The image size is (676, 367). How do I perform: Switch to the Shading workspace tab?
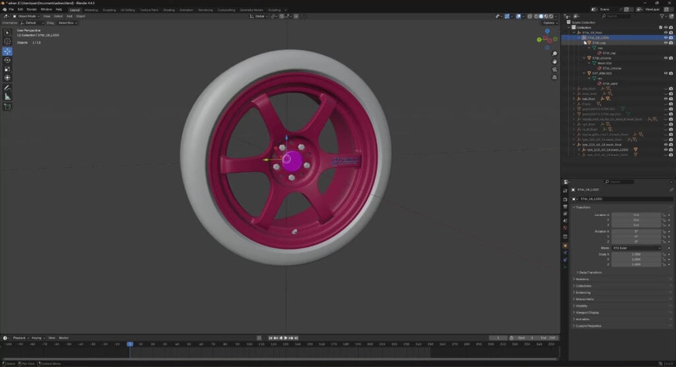coord(168,10)
